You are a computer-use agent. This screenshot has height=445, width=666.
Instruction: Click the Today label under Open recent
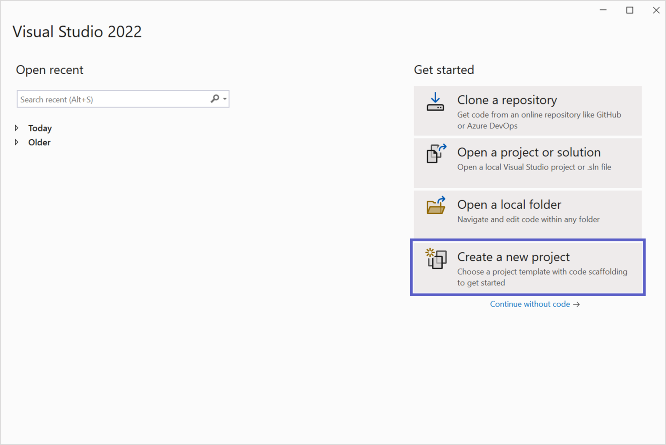(x=39, y=128)
